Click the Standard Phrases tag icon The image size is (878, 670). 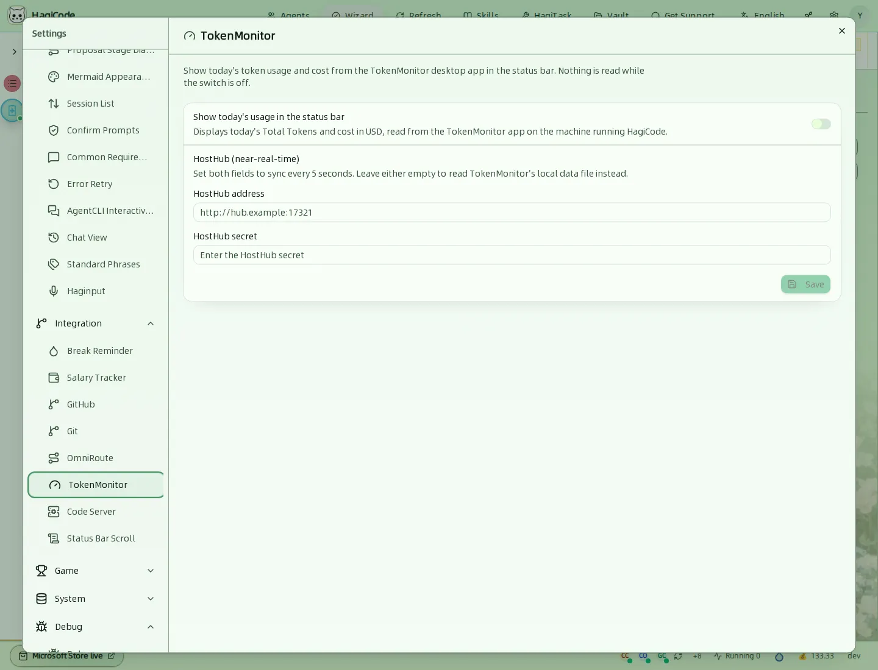coord(54,264)
